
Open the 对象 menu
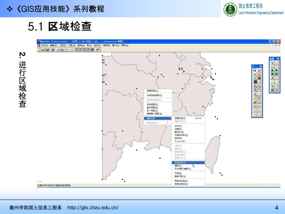pos(72,45)
